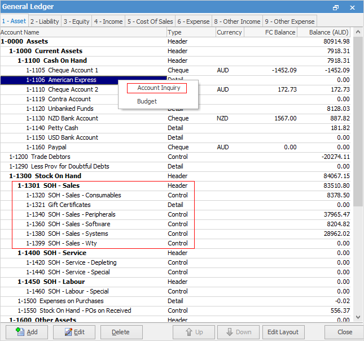
Task: Switch to the 2 - Liability tab
Action: pyautogui.click(x=44, y=21)
